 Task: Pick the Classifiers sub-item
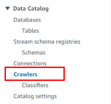click(35, 85)
